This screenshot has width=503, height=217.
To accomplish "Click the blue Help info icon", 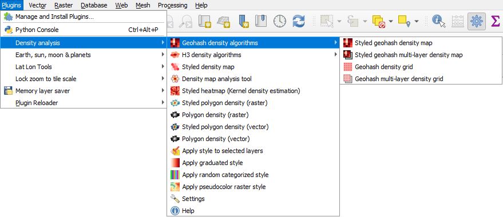I will pos(175,211).
